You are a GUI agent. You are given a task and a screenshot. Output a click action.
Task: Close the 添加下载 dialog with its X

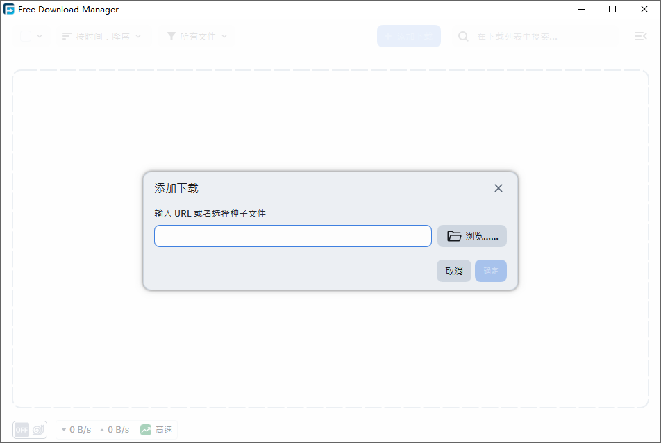pyautogui.click(x=498, y=187)
